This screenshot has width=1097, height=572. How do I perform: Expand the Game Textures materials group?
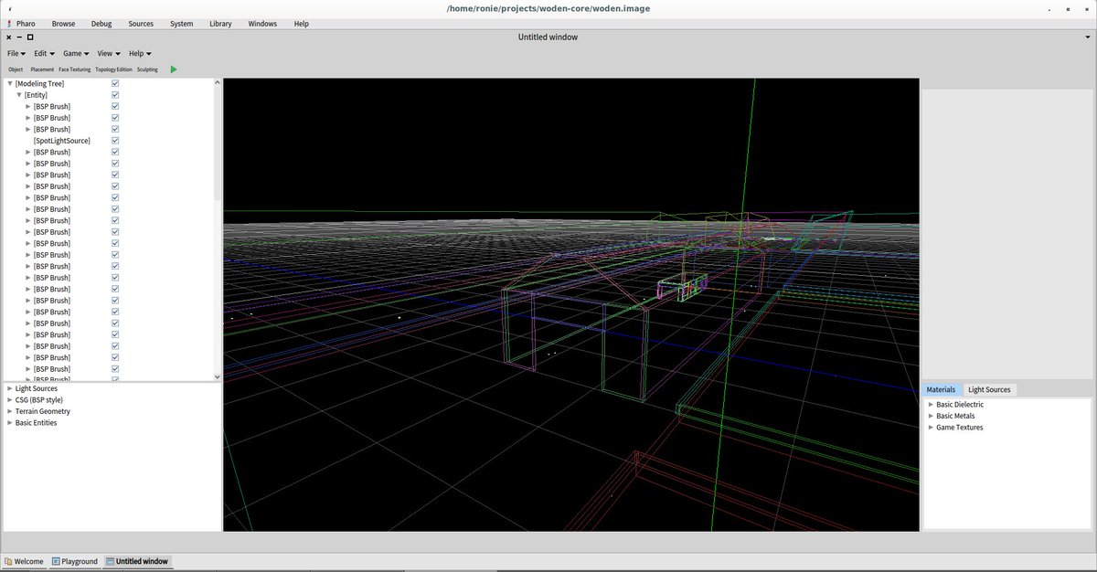(931, 427)
